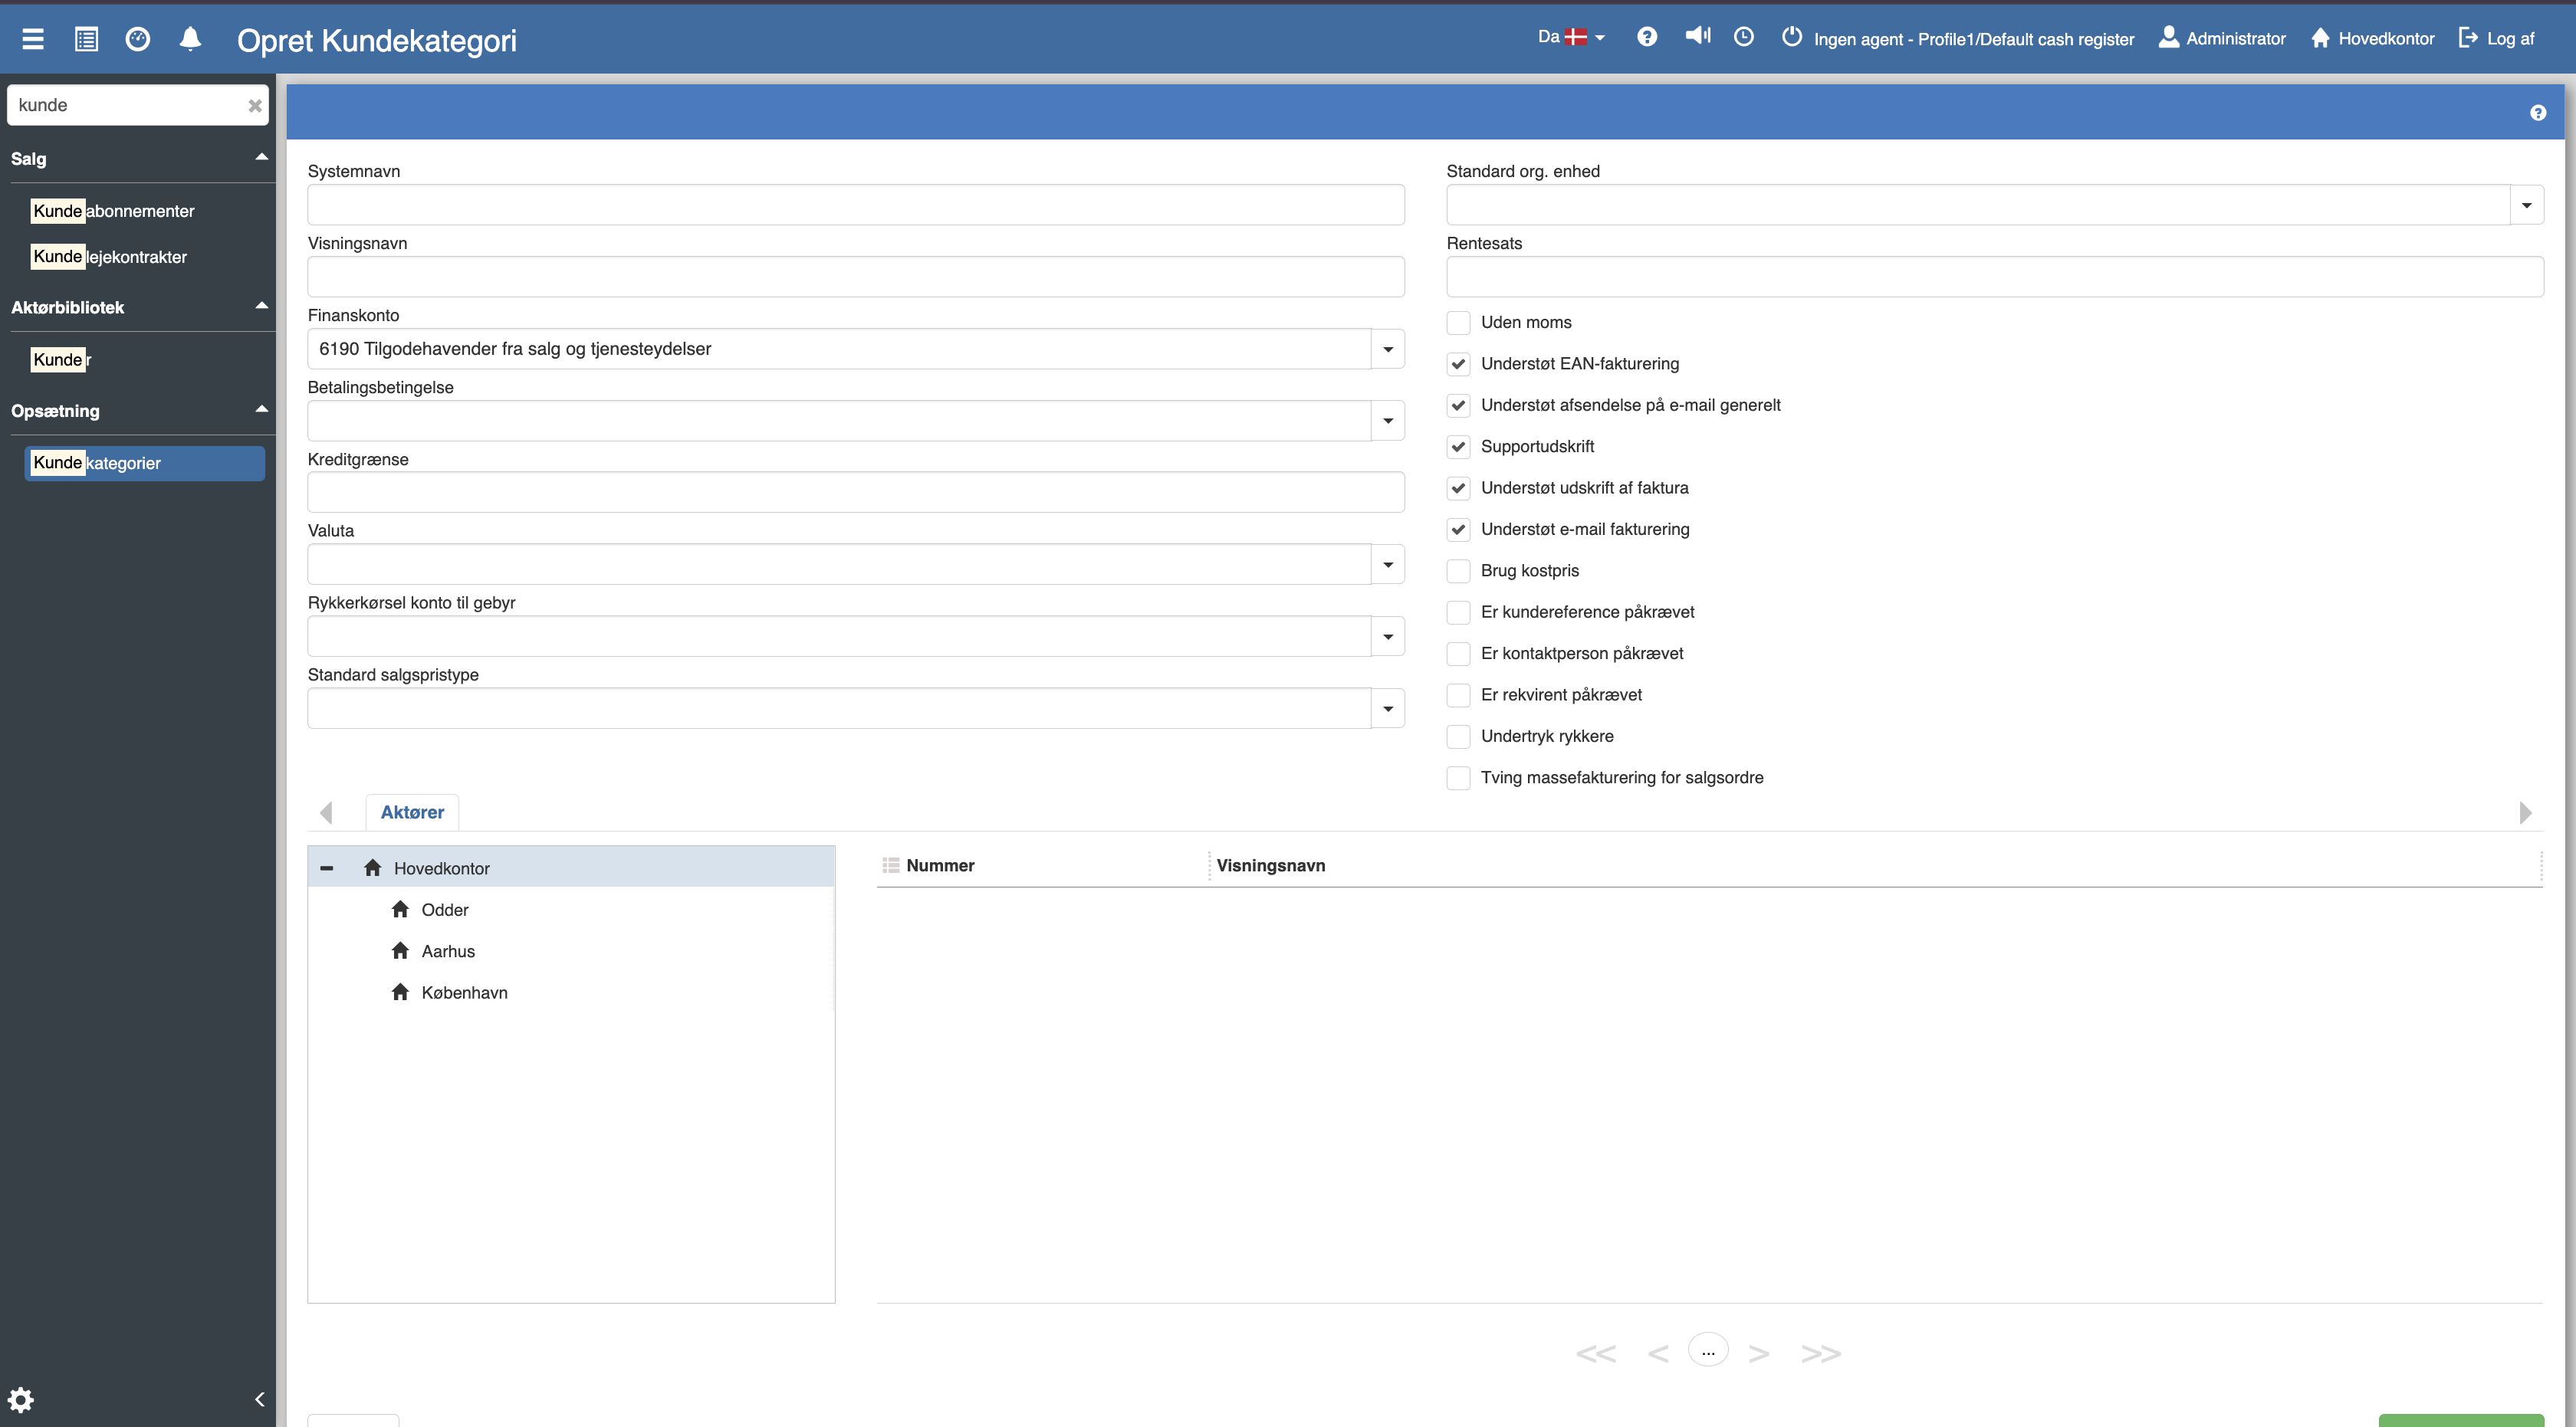
Task: Enable the Uden moms checkbox
Action: pos(1458,323)
